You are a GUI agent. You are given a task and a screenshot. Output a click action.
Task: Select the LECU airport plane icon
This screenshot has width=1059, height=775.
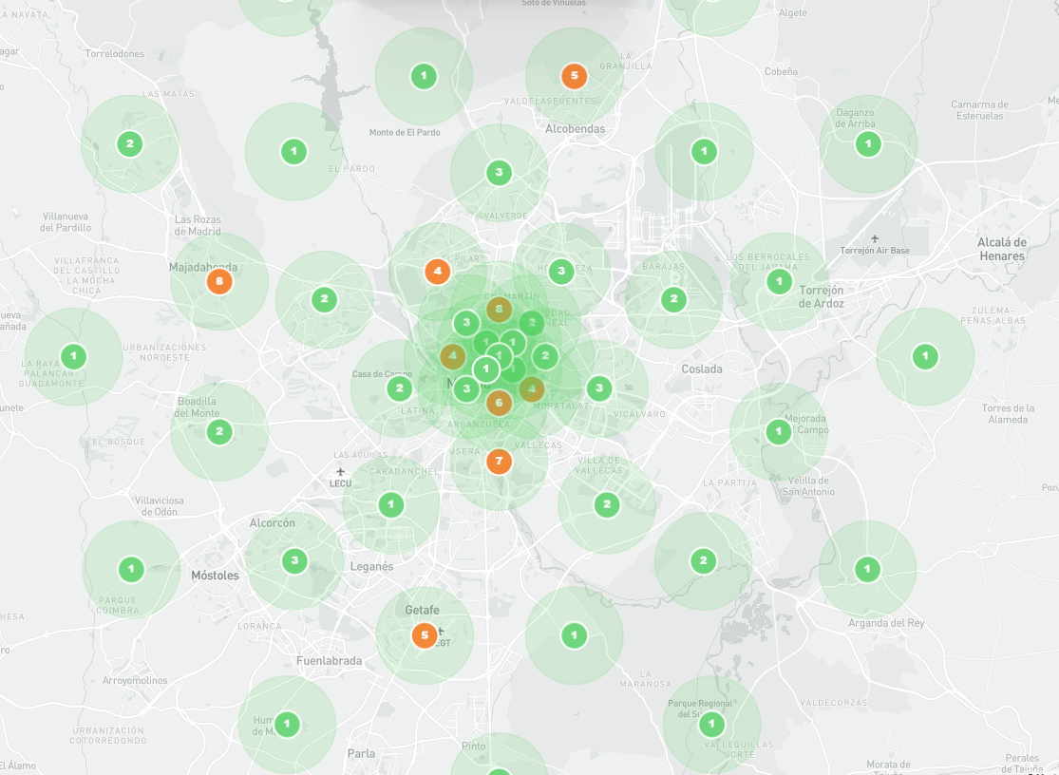coord(341,471)
